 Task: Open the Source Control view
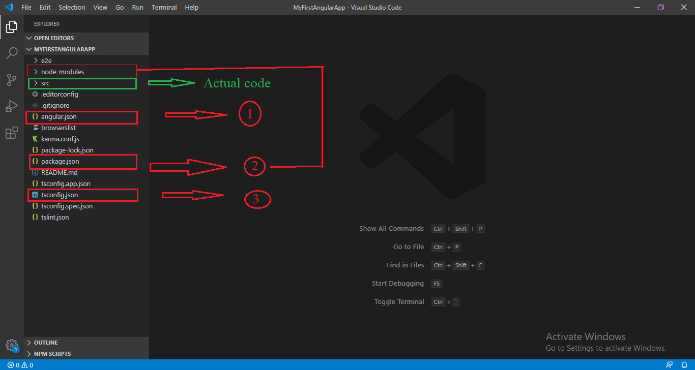(11, 80)
